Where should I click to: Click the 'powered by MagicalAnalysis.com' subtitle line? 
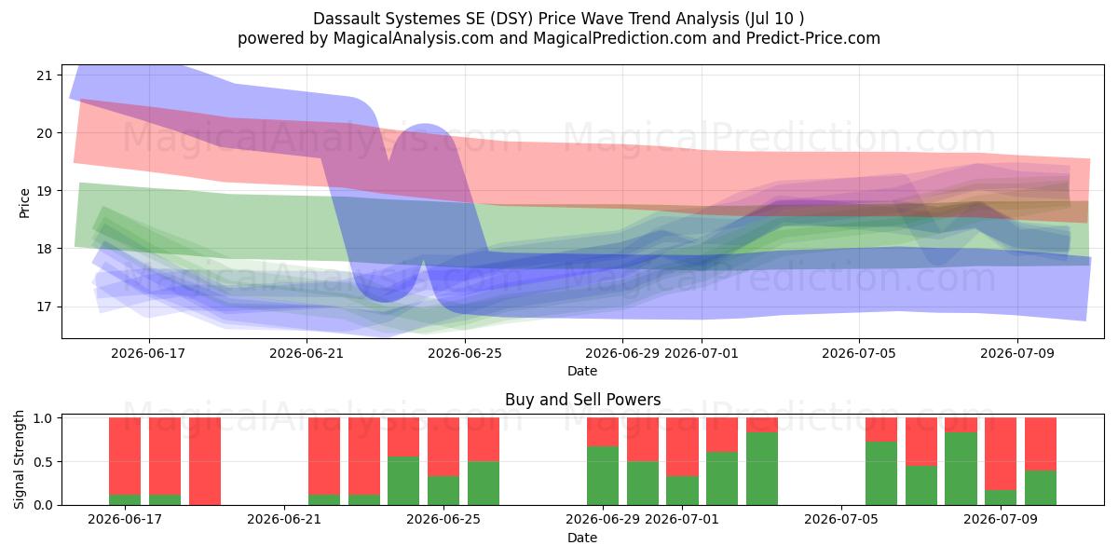click(559, 38)
